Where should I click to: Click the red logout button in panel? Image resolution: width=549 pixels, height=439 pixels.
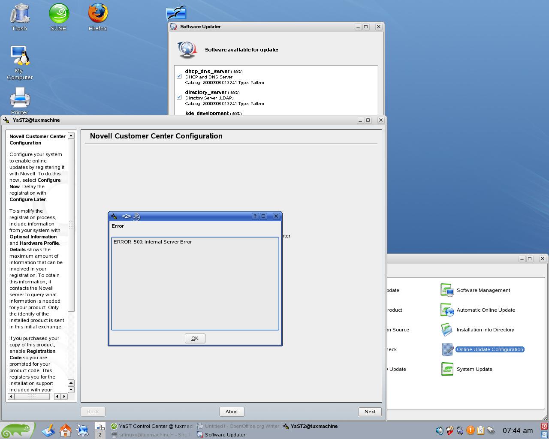[544, 426]
